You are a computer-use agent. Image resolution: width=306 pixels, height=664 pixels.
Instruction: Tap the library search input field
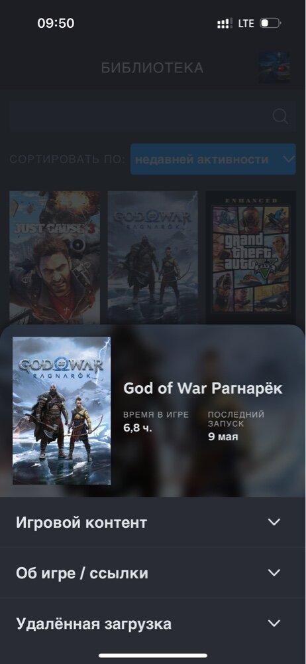[152, 116]
